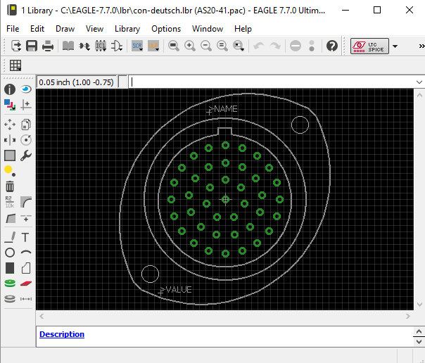Screen dimensions: 425x363
Task: Select the red SMD tool
Action: [26, 284]
